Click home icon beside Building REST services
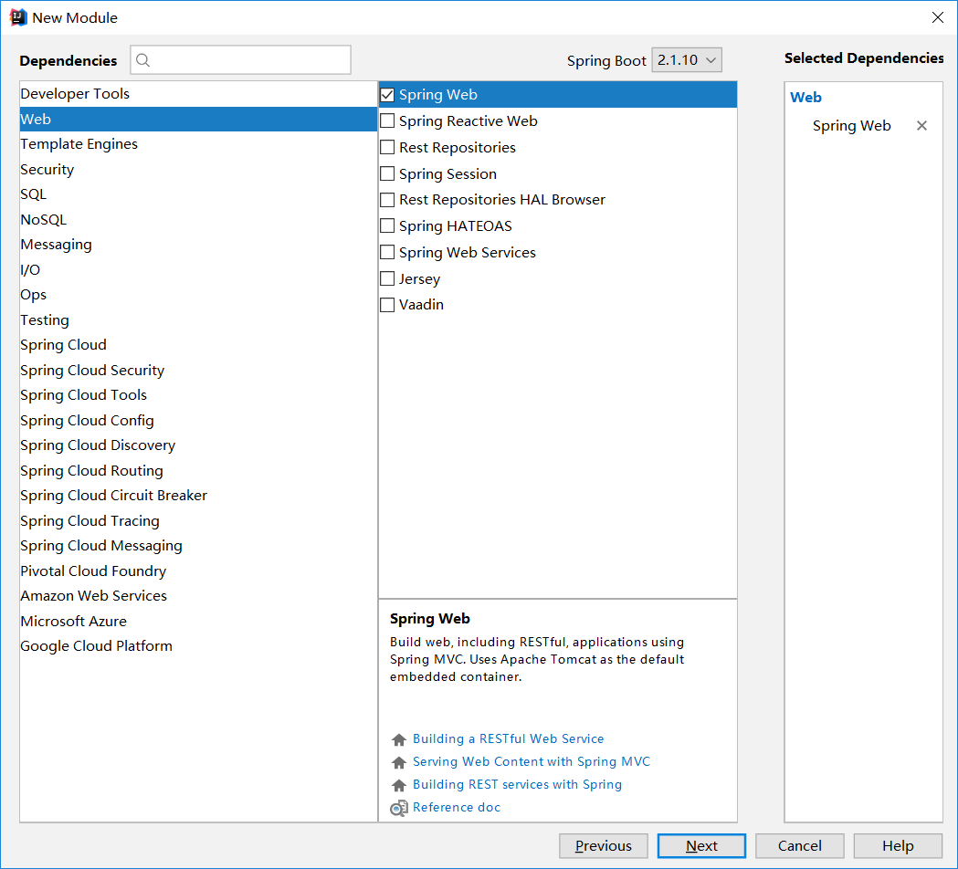958x869 pixels. (x=398, y=785)
